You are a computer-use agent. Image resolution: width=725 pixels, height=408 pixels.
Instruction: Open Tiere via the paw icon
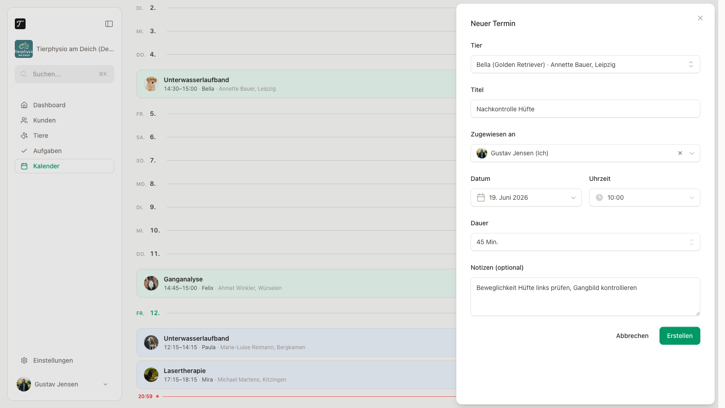click(24, 136)
